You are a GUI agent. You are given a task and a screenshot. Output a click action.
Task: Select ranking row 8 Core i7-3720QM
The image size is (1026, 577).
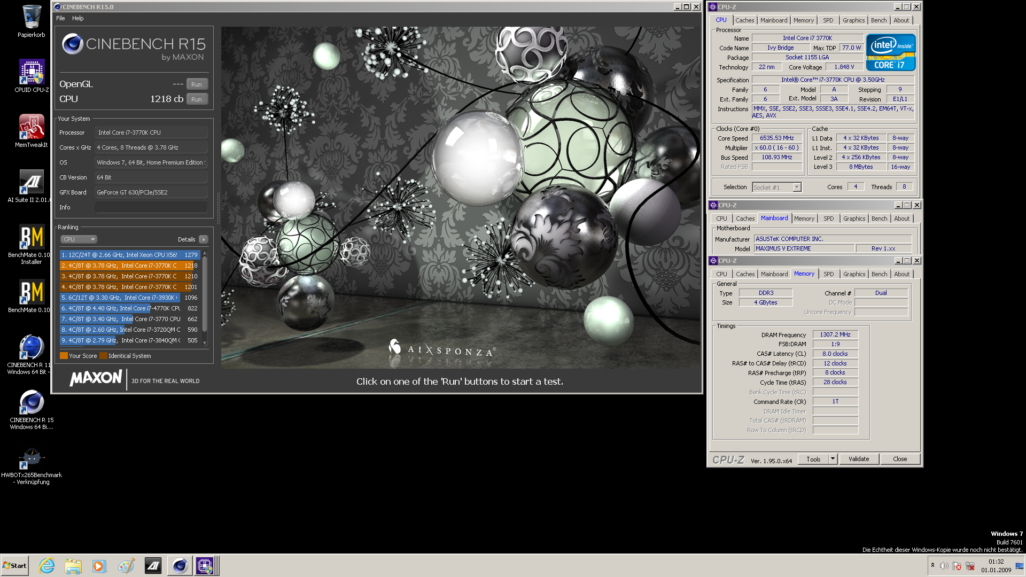point(130,330)
